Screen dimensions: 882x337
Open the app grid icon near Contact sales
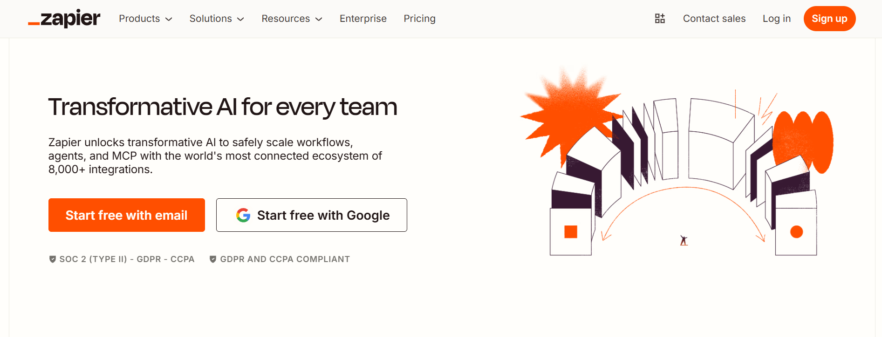659,18
